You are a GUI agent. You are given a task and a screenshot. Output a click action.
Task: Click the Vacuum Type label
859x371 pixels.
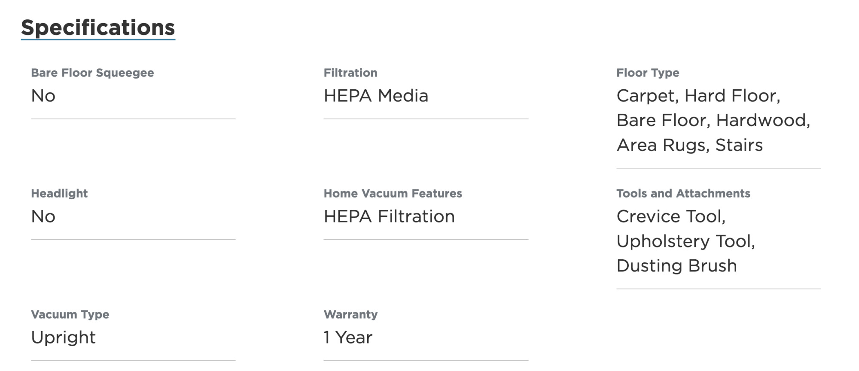(70, 315)
